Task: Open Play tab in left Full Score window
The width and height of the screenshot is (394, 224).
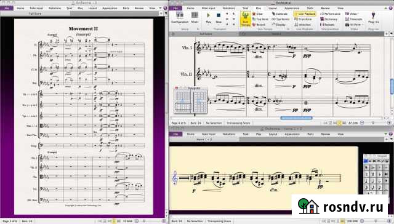Action: [80, 8]
